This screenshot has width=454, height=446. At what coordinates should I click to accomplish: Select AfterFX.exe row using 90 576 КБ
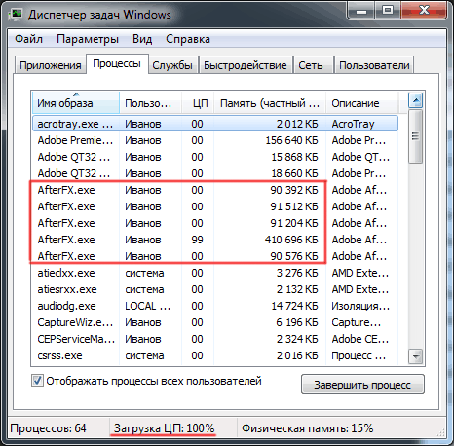(215, 256)
